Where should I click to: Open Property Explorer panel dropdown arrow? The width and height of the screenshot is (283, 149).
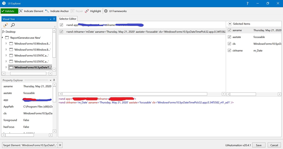click(51, 80)
